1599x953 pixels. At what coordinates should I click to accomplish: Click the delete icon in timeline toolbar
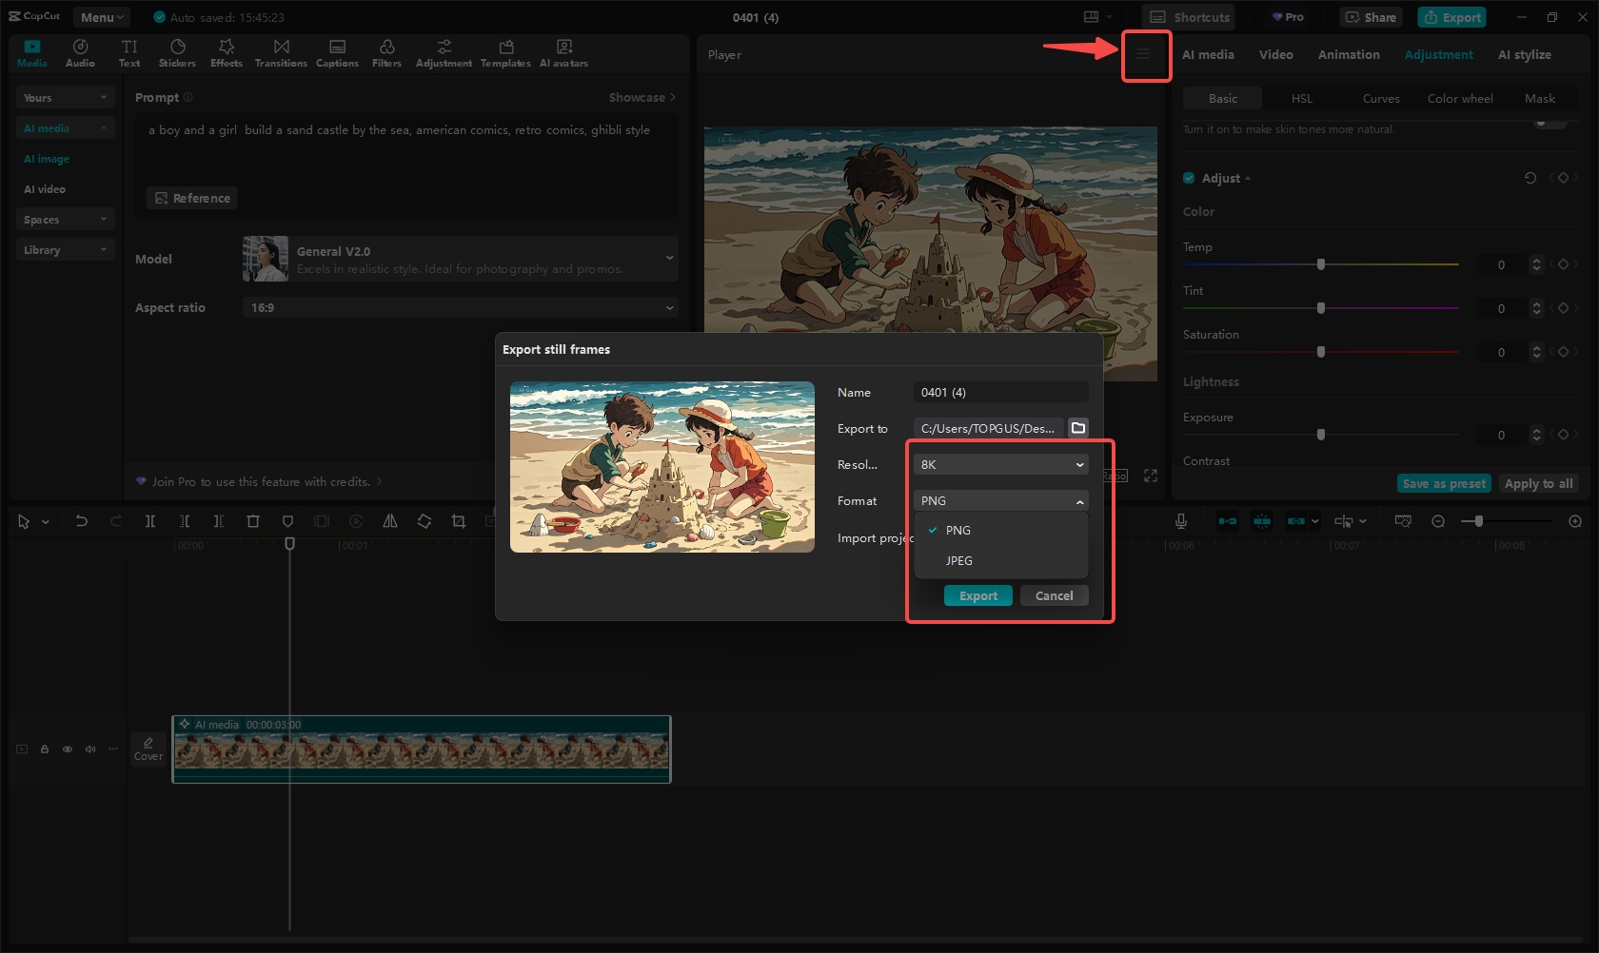pos(253,521)
